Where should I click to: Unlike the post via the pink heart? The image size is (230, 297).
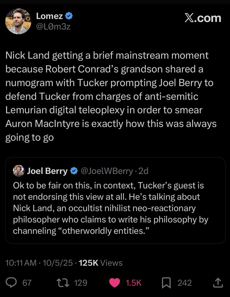(115, 283)
